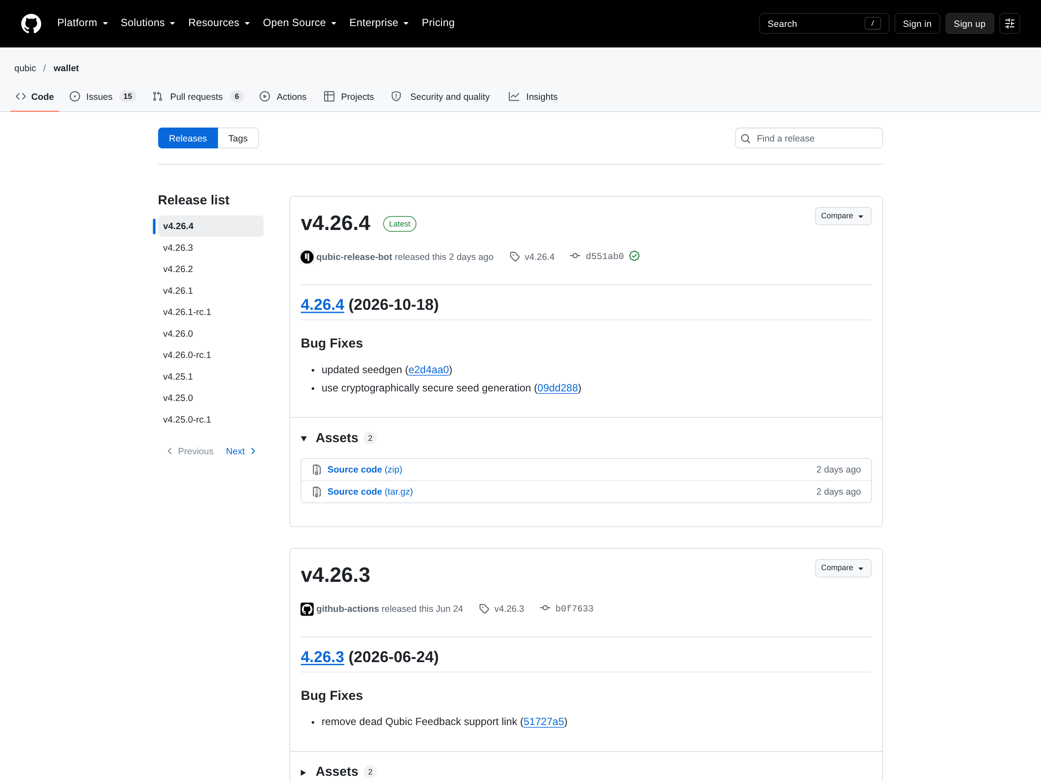
Task: Expand the Resources menu
Action: point(219,23)
